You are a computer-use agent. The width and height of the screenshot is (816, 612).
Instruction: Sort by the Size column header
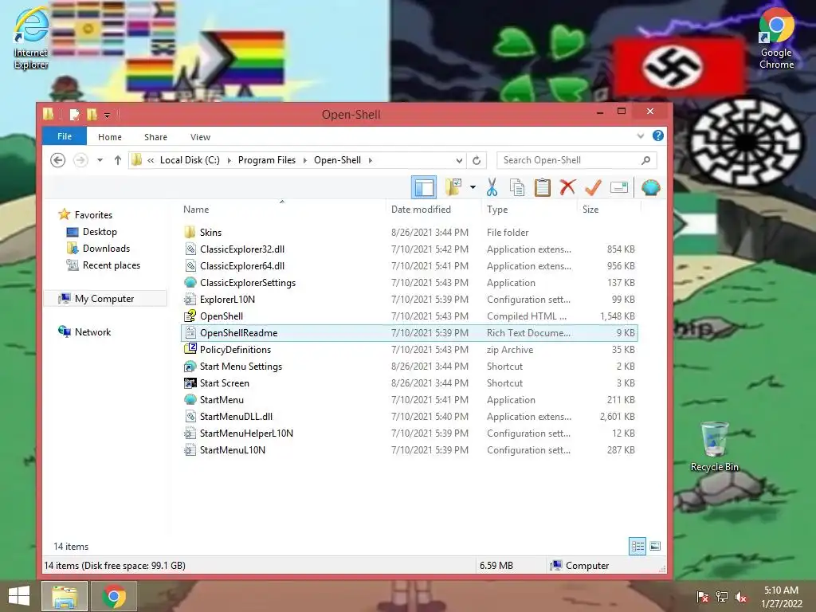click(590, 210)
